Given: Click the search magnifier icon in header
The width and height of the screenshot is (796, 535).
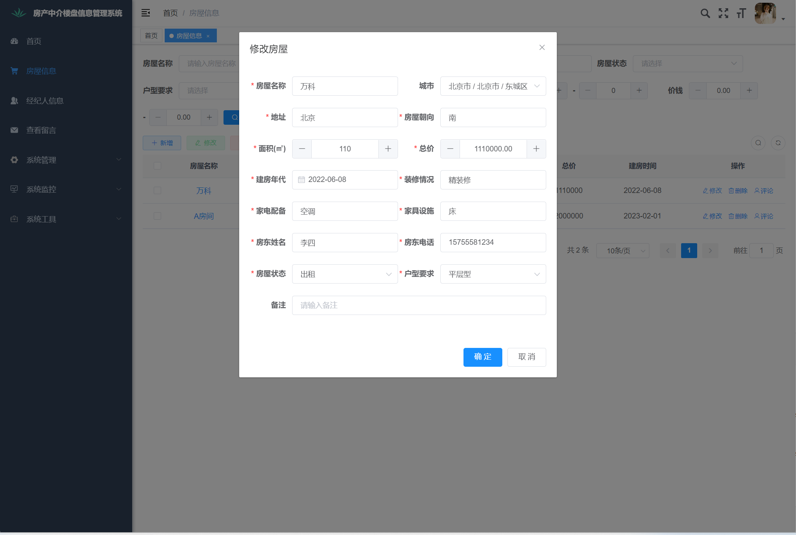Looking at the screenshot, I should [705, 13].
